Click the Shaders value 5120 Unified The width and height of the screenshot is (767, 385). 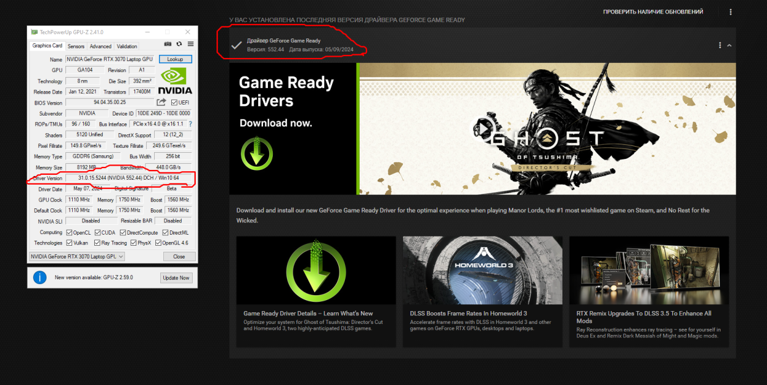[91, 134]
